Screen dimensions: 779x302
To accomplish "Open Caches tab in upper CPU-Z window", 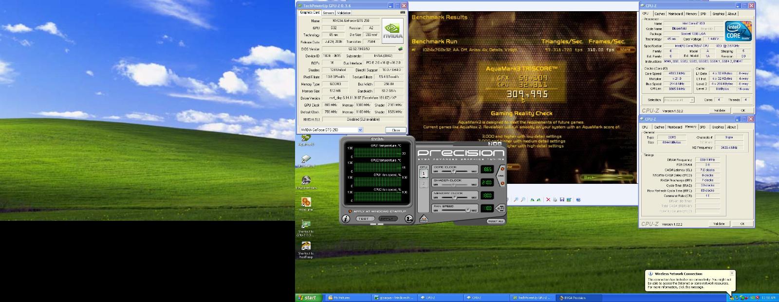I will tap(660, 14).
